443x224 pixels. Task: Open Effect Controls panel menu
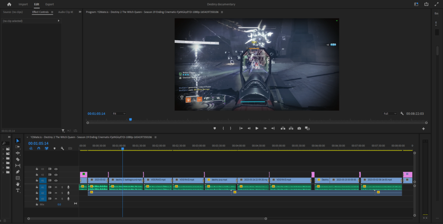[x=52, y=12]
